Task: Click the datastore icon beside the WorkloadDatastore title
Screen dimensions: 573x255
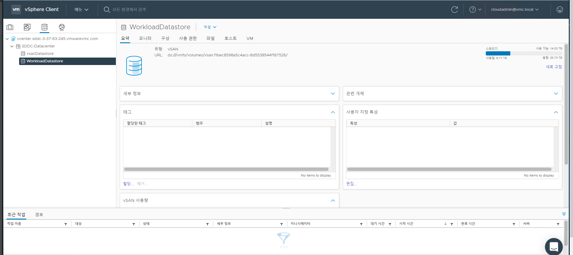Action: pos(124,27)
